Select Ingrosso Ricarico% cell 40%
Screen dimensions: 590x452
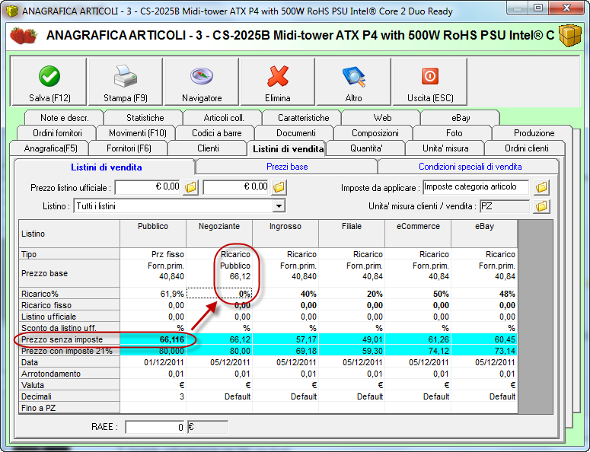pos(285,294)
